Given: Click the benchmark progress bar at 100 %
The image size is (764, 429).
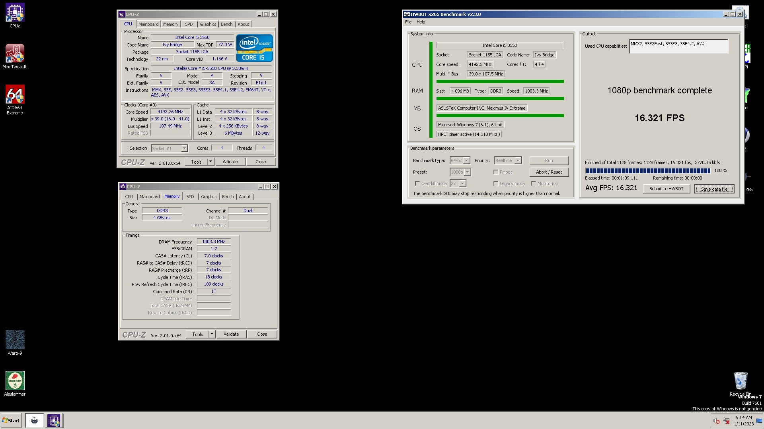Looking at the screenshot, I should pyautogui.click(x=648, y=171).
